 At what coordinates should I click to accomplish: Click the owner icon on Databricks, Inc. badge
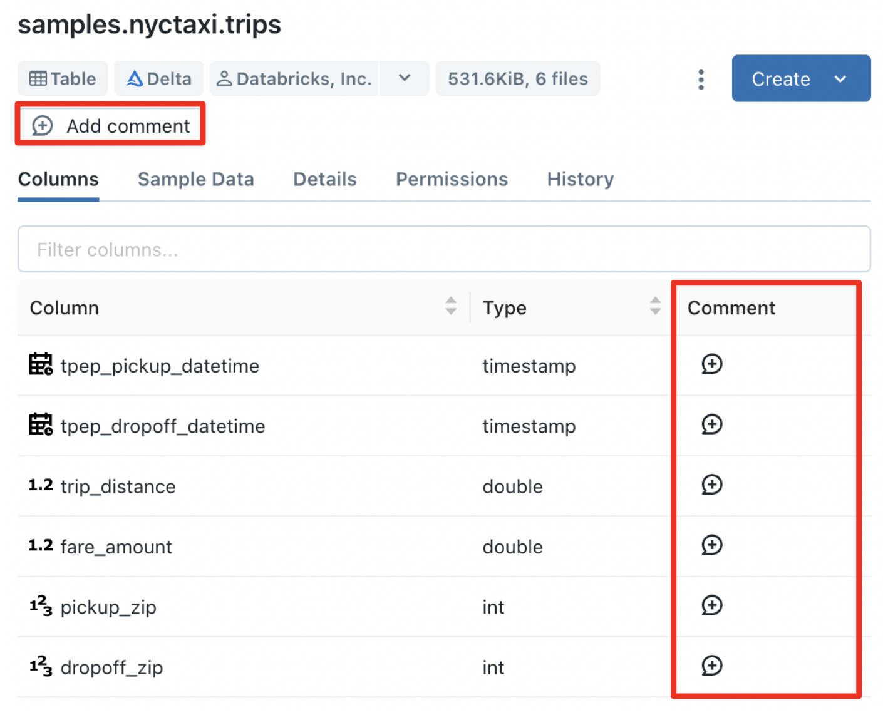point(225,78)
